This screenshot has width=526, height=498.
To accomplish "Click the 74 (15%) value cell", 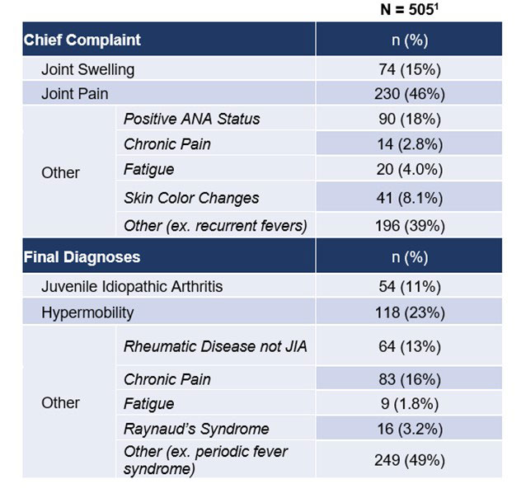I will tap(410, 69).
